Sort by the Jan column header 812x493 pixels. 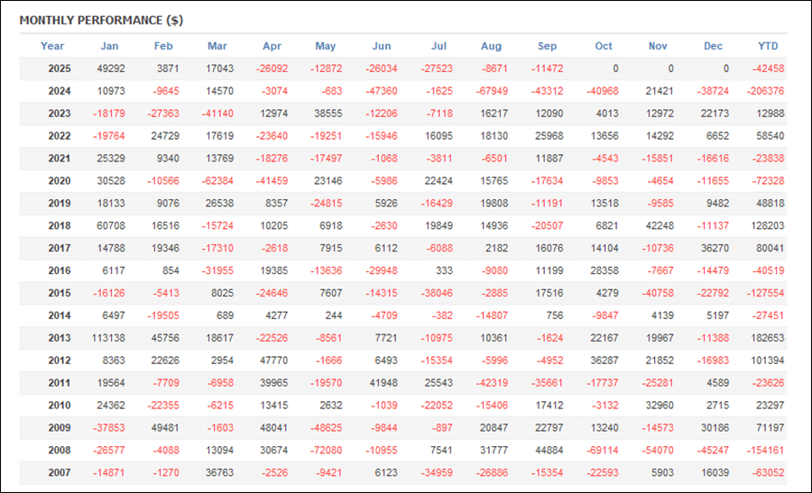pos(109,46)
